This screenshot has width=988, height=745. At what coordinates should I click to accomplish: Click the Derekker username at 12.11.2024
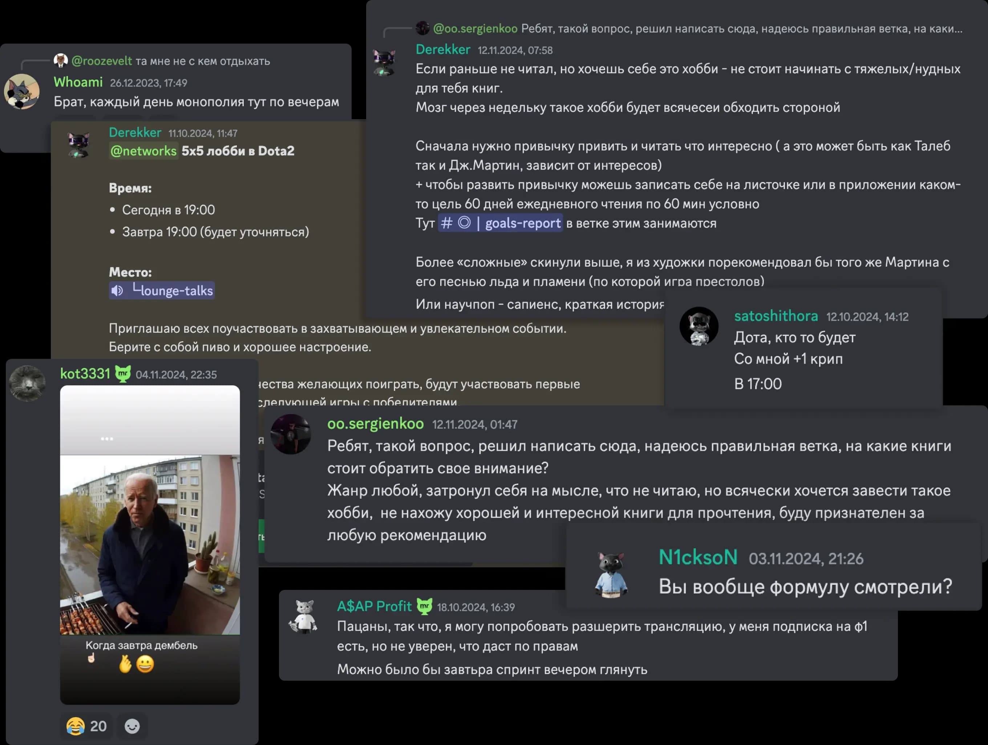coord(443,49)
